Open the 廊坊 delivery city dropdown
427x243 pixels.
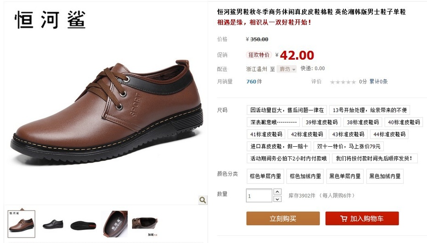pyautogui.click(x=287, y=69)
